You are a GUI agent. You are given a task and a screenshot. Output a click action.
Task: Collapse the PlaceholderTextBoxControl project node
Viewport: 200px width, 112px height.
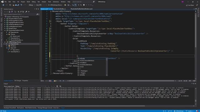pos(5,30)
